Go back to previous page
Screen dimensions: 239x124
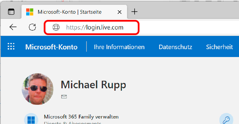pos(13,27)
